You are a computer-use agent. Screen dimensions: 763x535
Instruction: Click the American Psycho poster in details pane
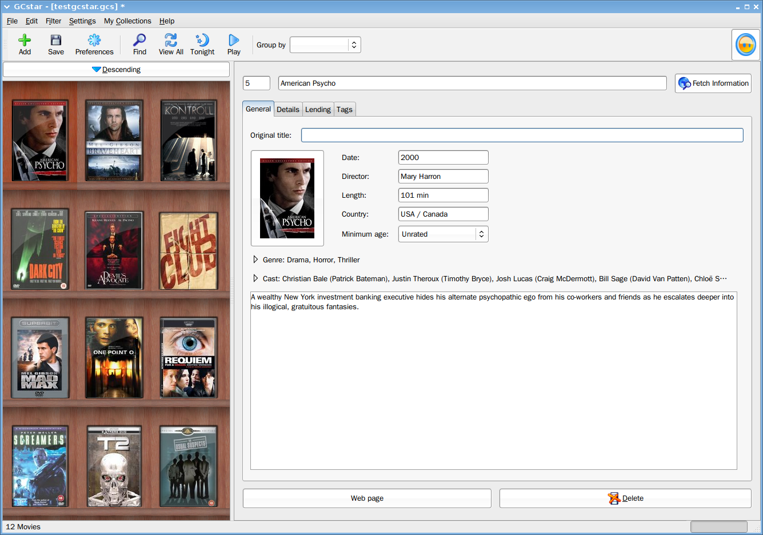coord(287,198)
